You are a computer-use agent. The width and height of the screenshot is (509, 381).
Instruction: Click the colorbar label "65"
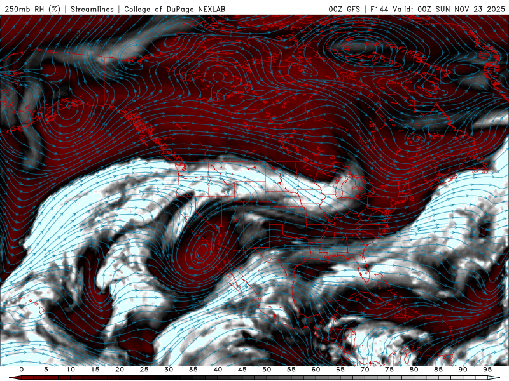click(340, 370)
